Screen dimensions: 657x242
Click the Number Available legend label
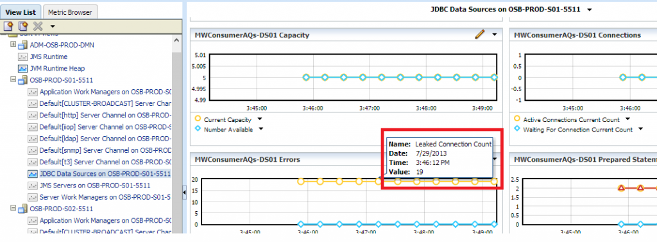(228, 130)
